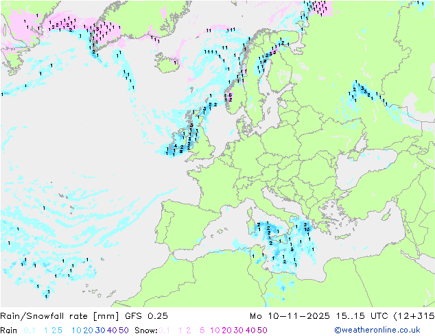Click the date text 'Mo 10-11-2025'
The image size is (435, 336).
290,316
